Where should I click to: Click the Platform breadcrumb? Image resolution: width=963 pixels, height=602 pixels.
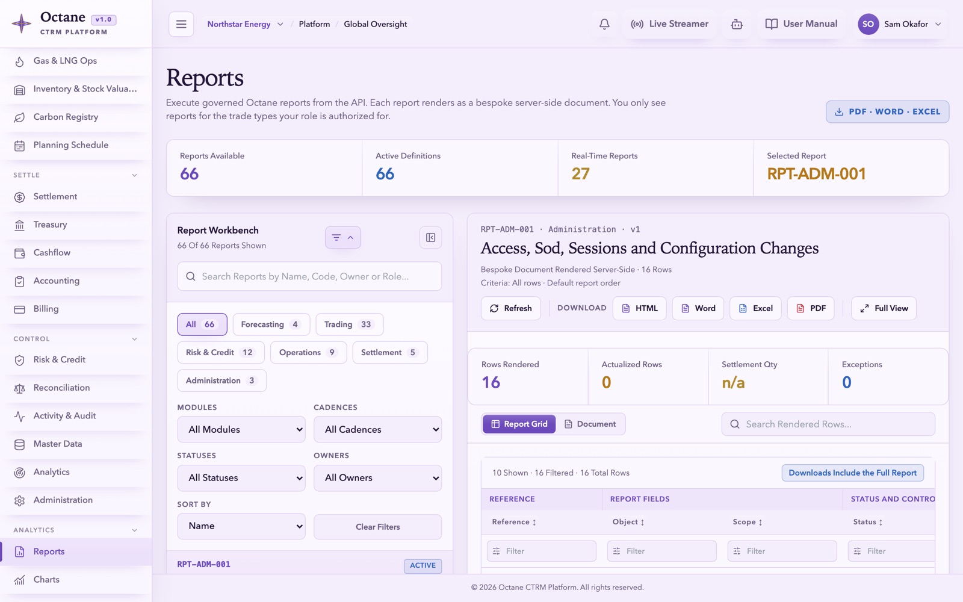click(x=314, y=24)
